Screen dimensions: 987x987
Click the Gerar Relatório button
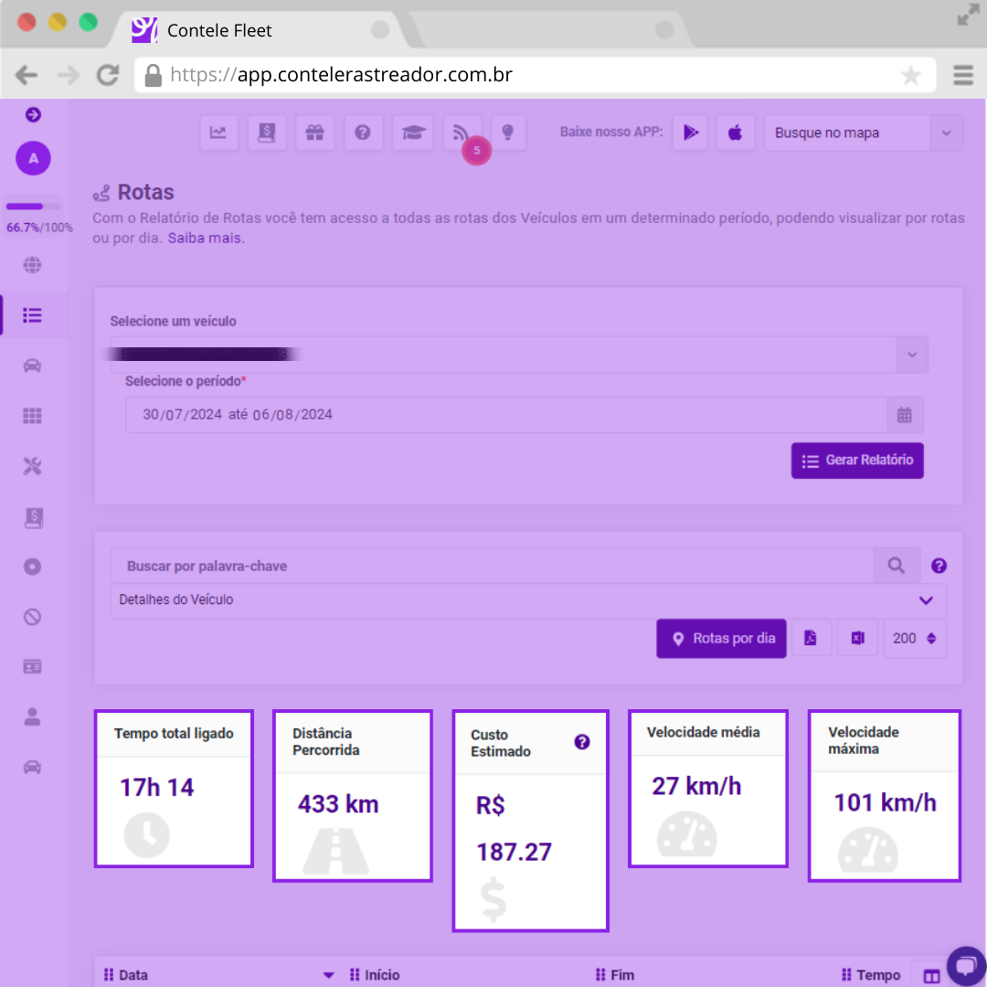(x=857, y=461)
